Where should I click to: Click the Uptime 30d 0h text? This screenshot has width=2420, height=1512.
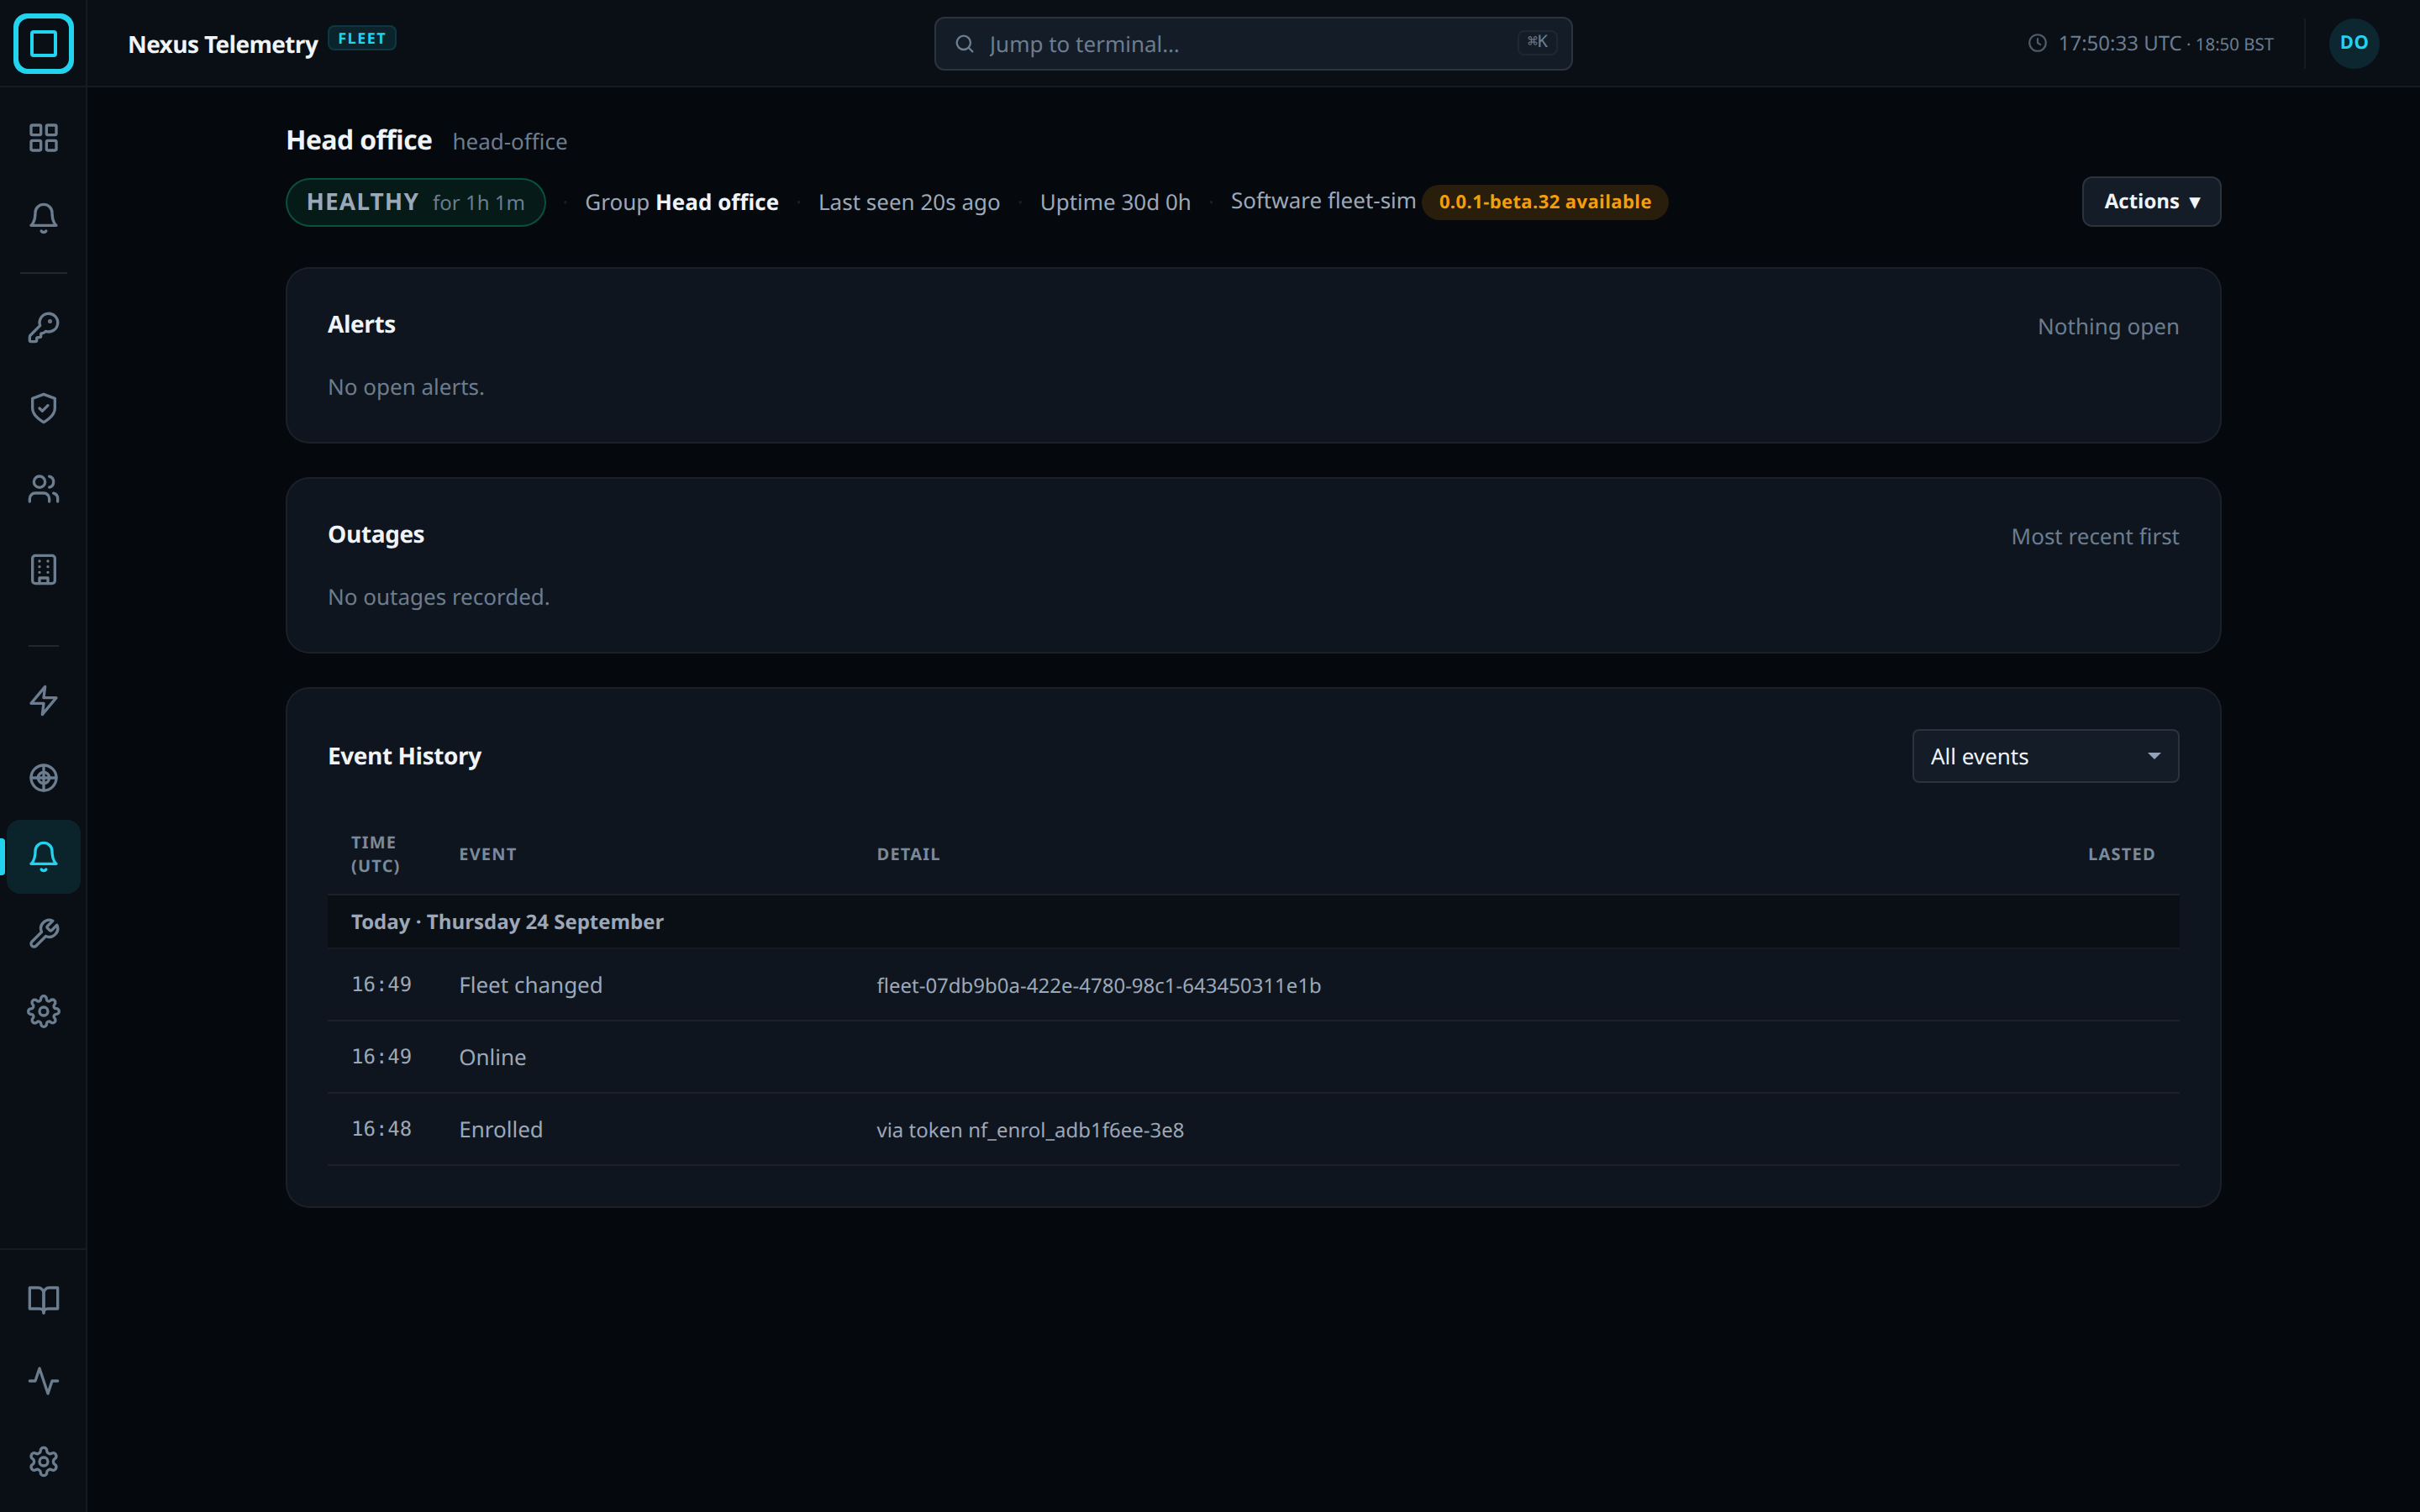coord(1115,202)
